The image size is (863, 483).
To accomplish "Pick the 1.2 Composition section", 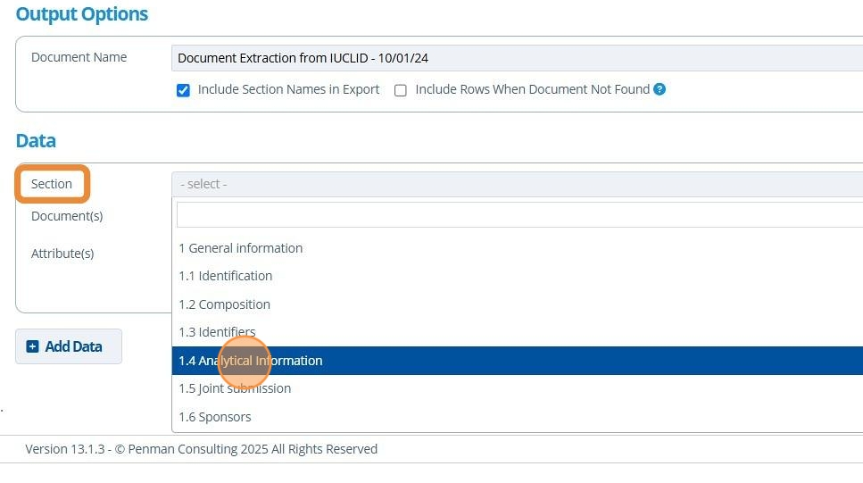I will 224,304.
